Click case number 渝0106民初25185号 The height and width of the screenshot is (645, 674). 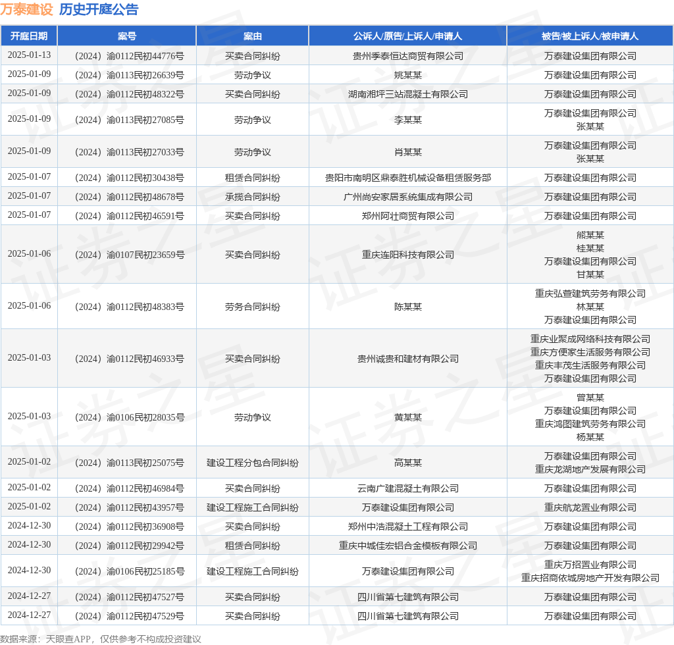coord(130,571)
